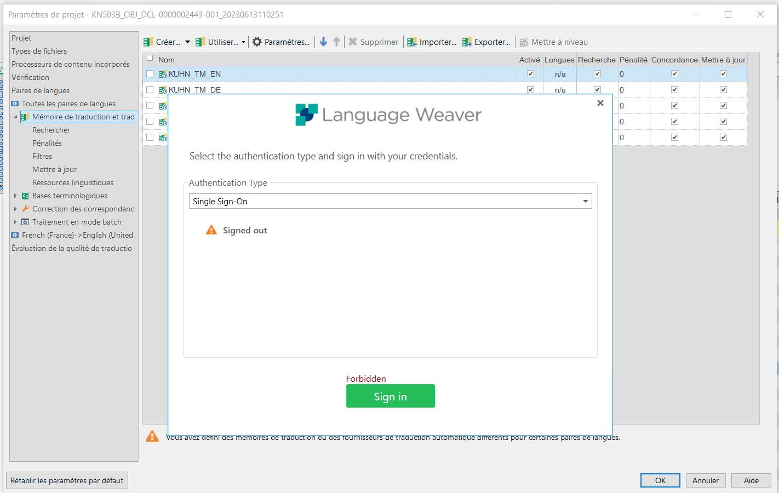Open the Authentication Type dropdown
The width and height of the screenshot is (779, 493).
pyautogui.click(x=585, y=201)
